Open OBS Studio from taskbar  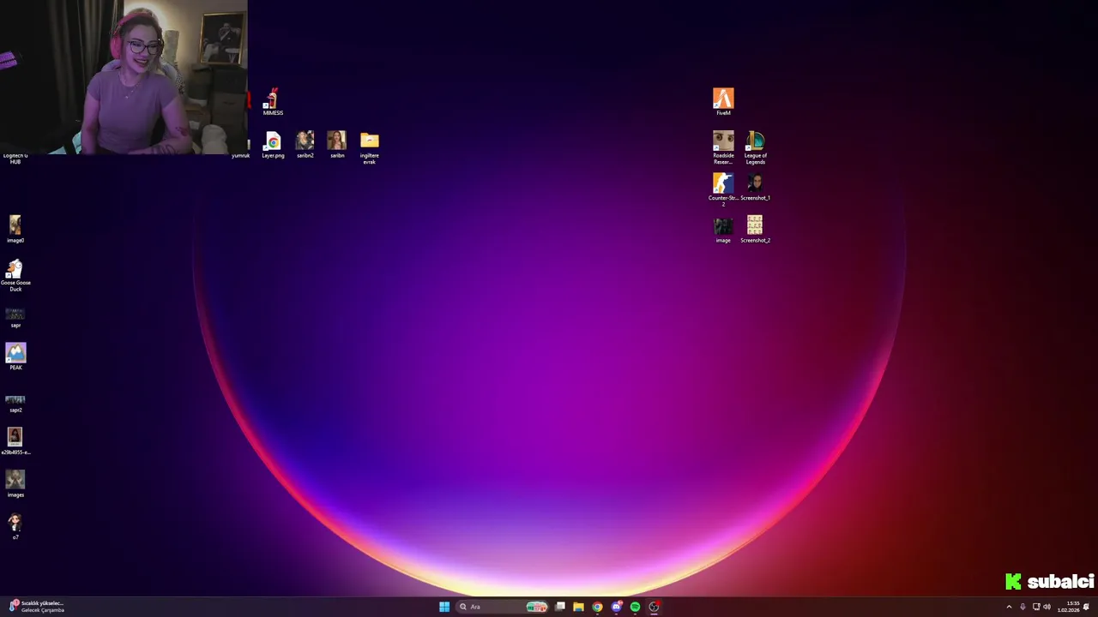click(654, 607)
